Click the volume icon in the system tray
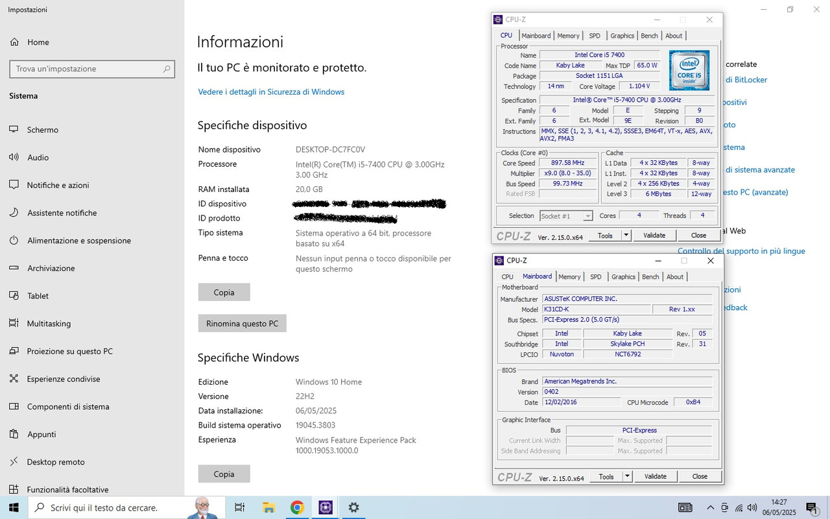Screen dimensions: 830x519 coord(752,507)
